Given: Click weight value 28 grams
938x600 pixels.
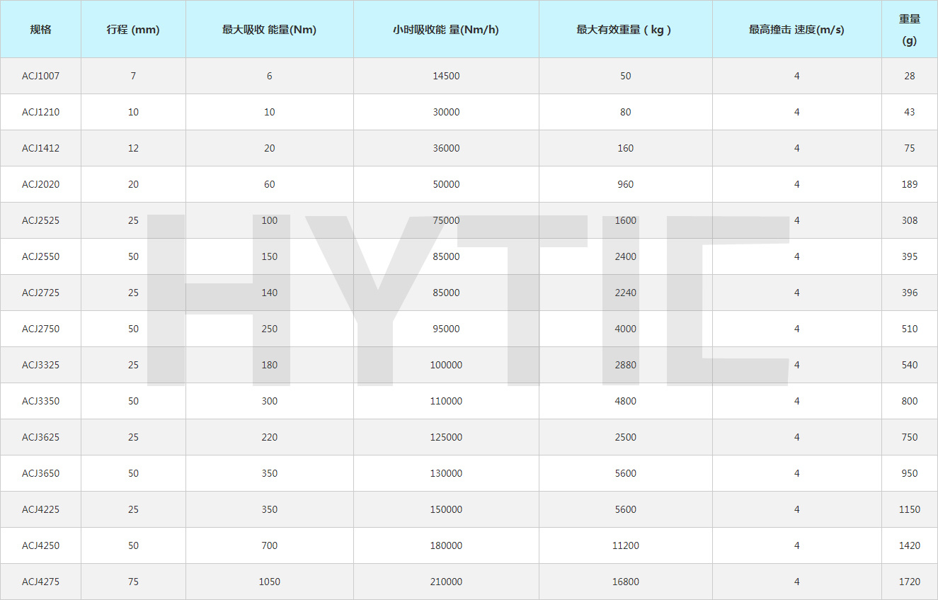Looking at the screenshot, I should [x=910, y=76].
